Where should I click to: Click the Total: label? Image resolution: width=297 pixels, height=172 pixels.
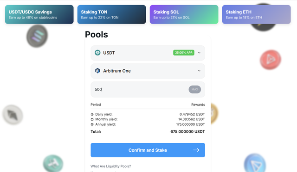pyautogui.click(x=96, y=132)
